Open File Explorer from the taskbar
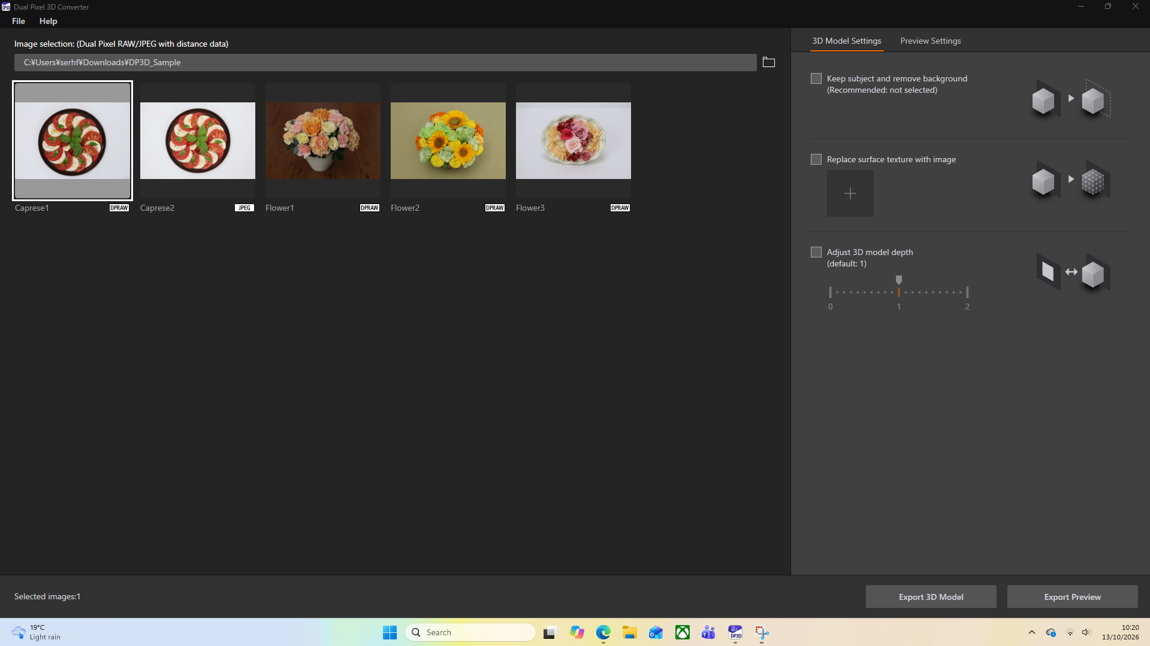The width and height of the screenshot is (1150, 646). click(629, 632)
